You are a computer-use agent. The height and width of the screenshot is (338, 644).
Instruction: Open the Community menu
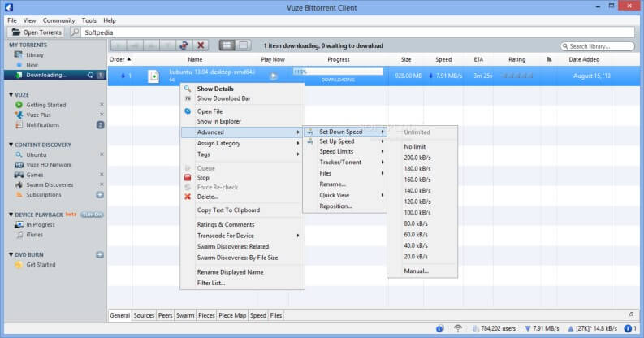point(58,20)
